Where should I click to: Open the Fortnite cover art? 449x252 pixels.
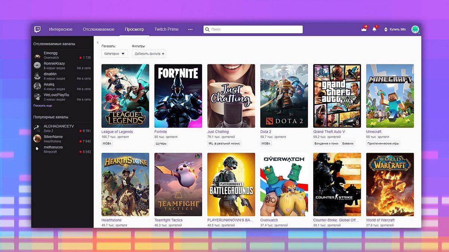(178, 96)
